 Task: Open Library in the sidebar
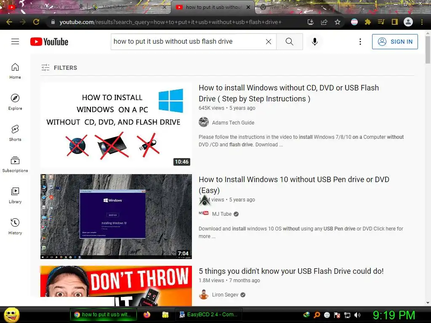point(15,195)
